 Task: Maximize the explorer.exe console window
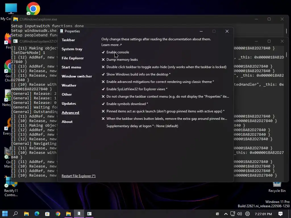(269, 19)
